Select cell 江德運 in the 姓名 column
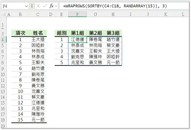Image resolution: width=191 pixels, height=130 pixels. [38, 103]
